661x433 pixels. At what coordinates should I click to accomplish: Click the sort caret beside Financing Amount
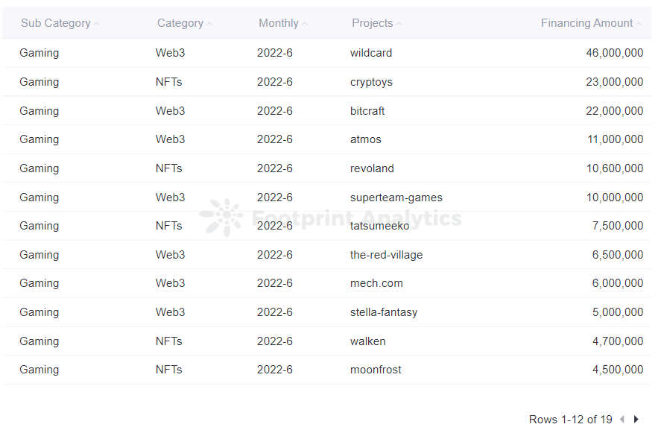639,23
